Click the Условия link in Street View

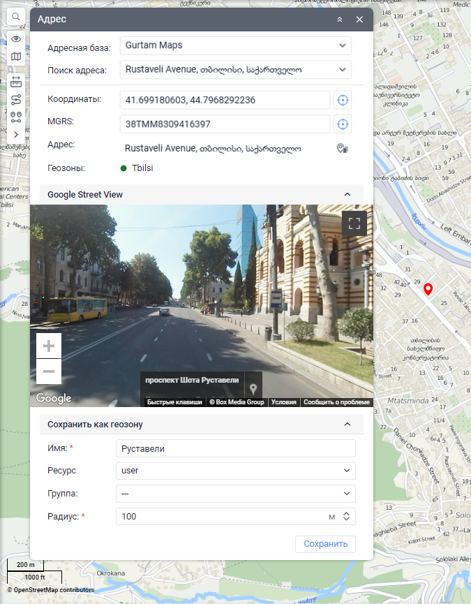coord(283,402)
